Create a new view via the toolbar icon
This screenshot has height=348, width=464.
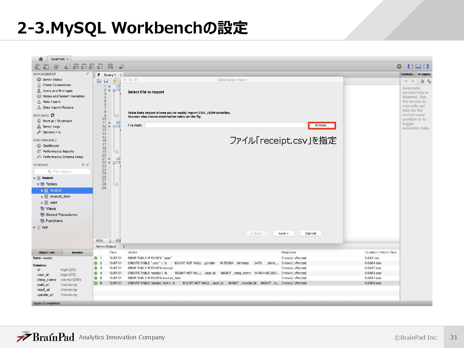click(x=84, y=67)
